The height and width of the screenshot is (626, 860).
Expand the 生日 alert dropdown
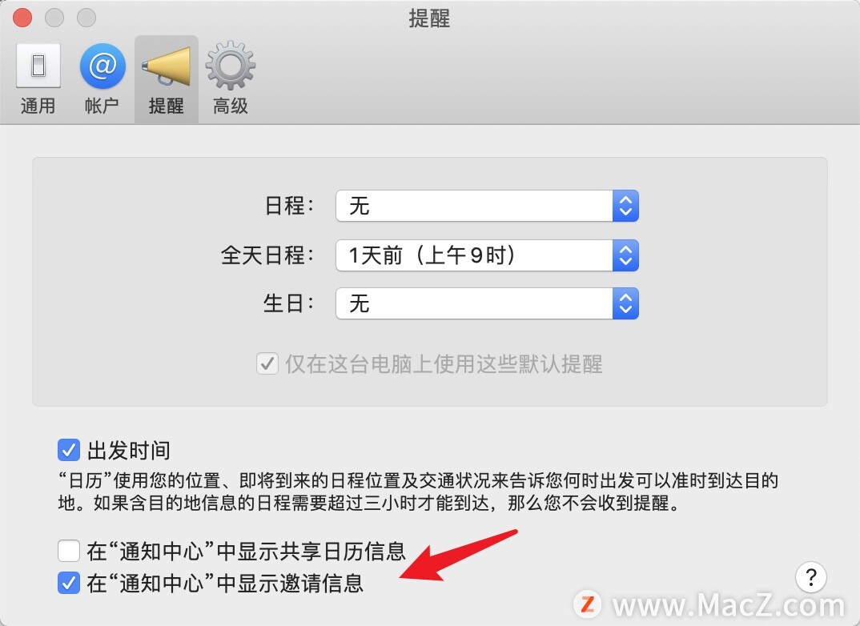coord(487,303)
